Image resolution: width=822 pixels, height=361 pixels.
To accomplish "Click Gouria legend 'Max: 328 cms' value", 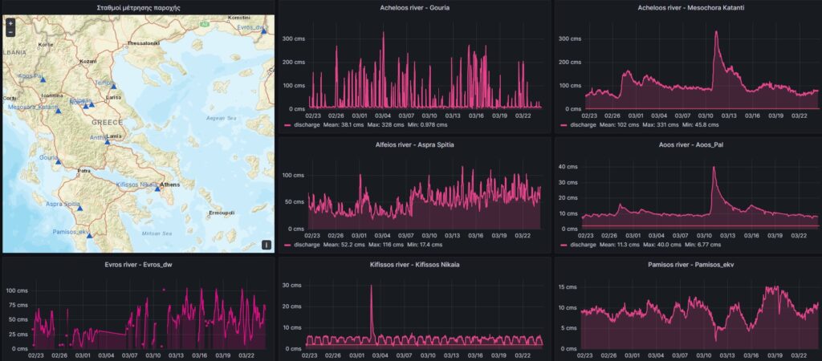I will [x=383, y=125].
